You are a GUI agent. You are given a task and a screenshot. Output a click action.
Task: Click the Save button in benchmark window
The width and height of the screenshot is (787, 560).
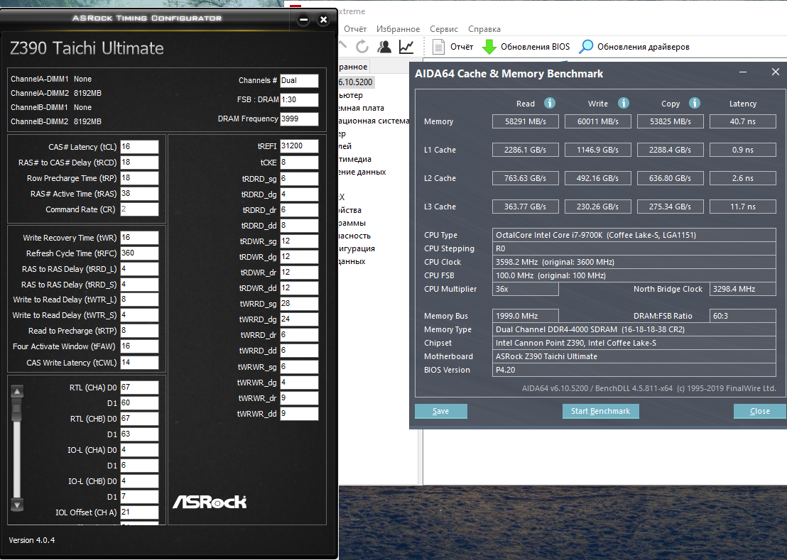click(440, 411)
